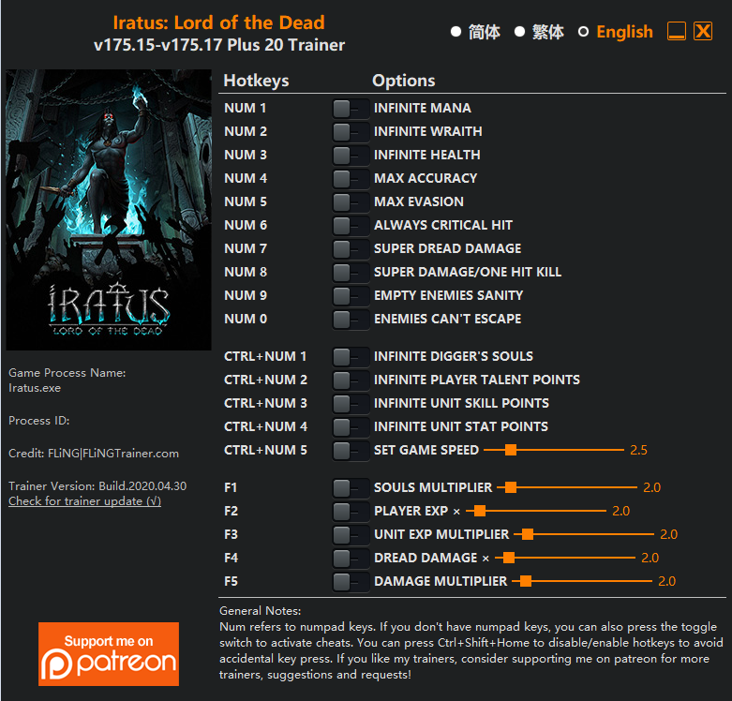Toggle Unit EXP Multiplier switch
This screenshot has width=732, height=701.
pos(351,535)
